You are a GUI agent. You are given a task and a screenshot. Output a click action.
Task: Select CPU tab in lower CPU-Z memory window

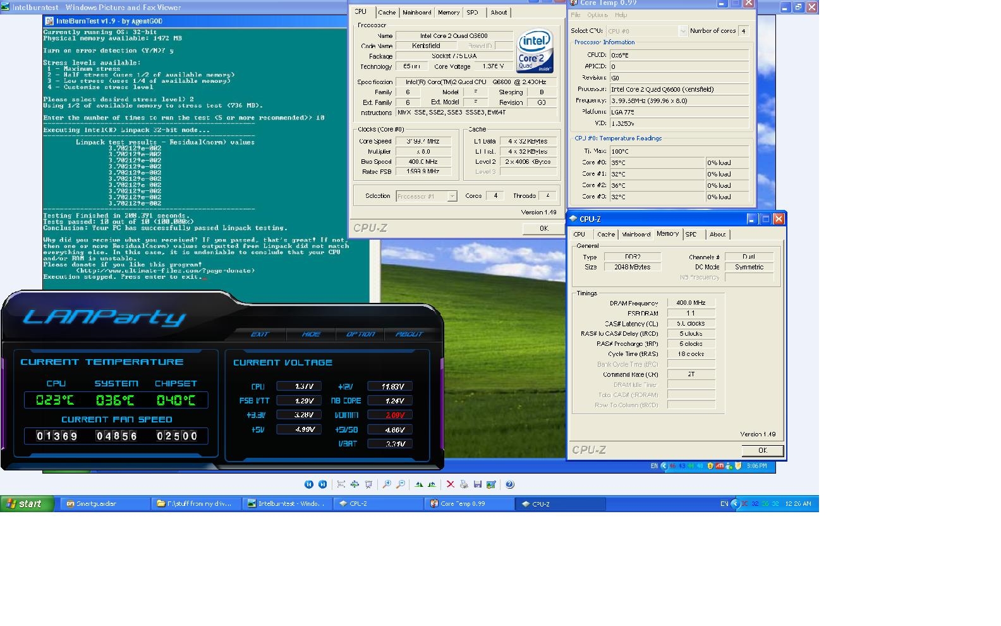click(x=579, y=235)
